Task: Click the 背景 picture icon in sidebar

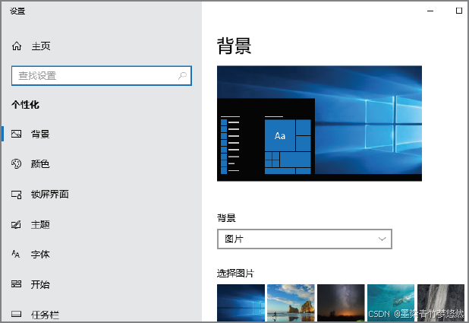Action: pyautogui.click(x=17, y=134)
